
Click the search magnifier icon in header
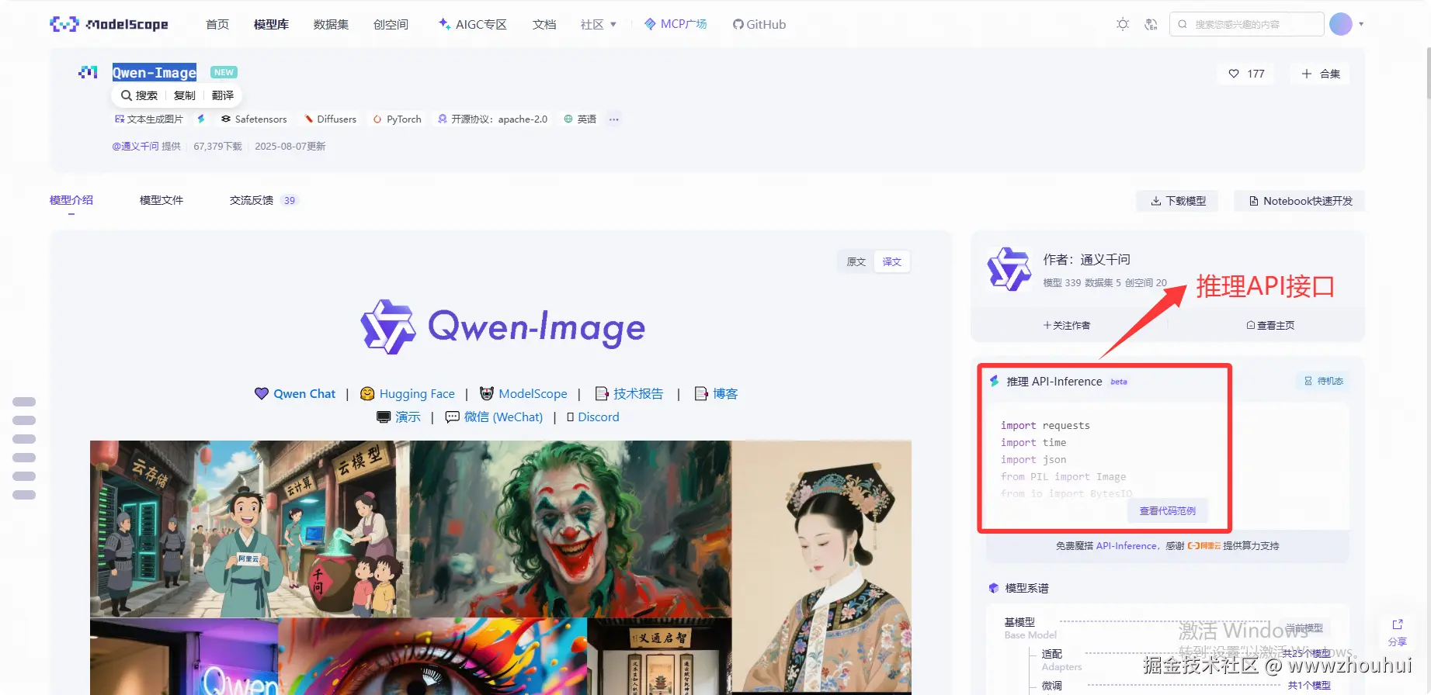pyautogui.click(x=1183, y=24)
